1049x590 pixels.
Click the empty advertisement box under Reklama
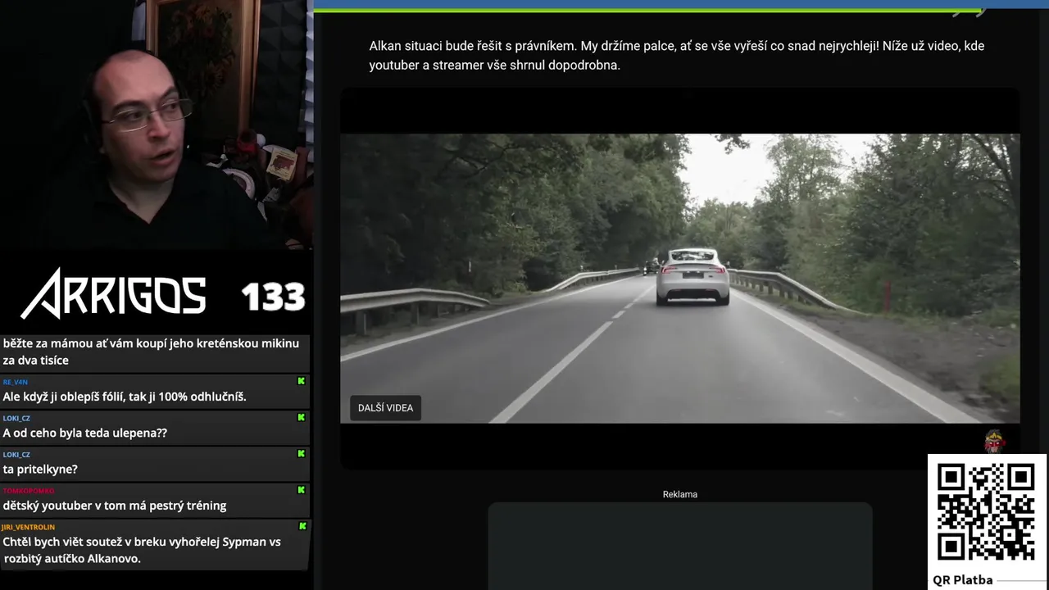point(680,546)
